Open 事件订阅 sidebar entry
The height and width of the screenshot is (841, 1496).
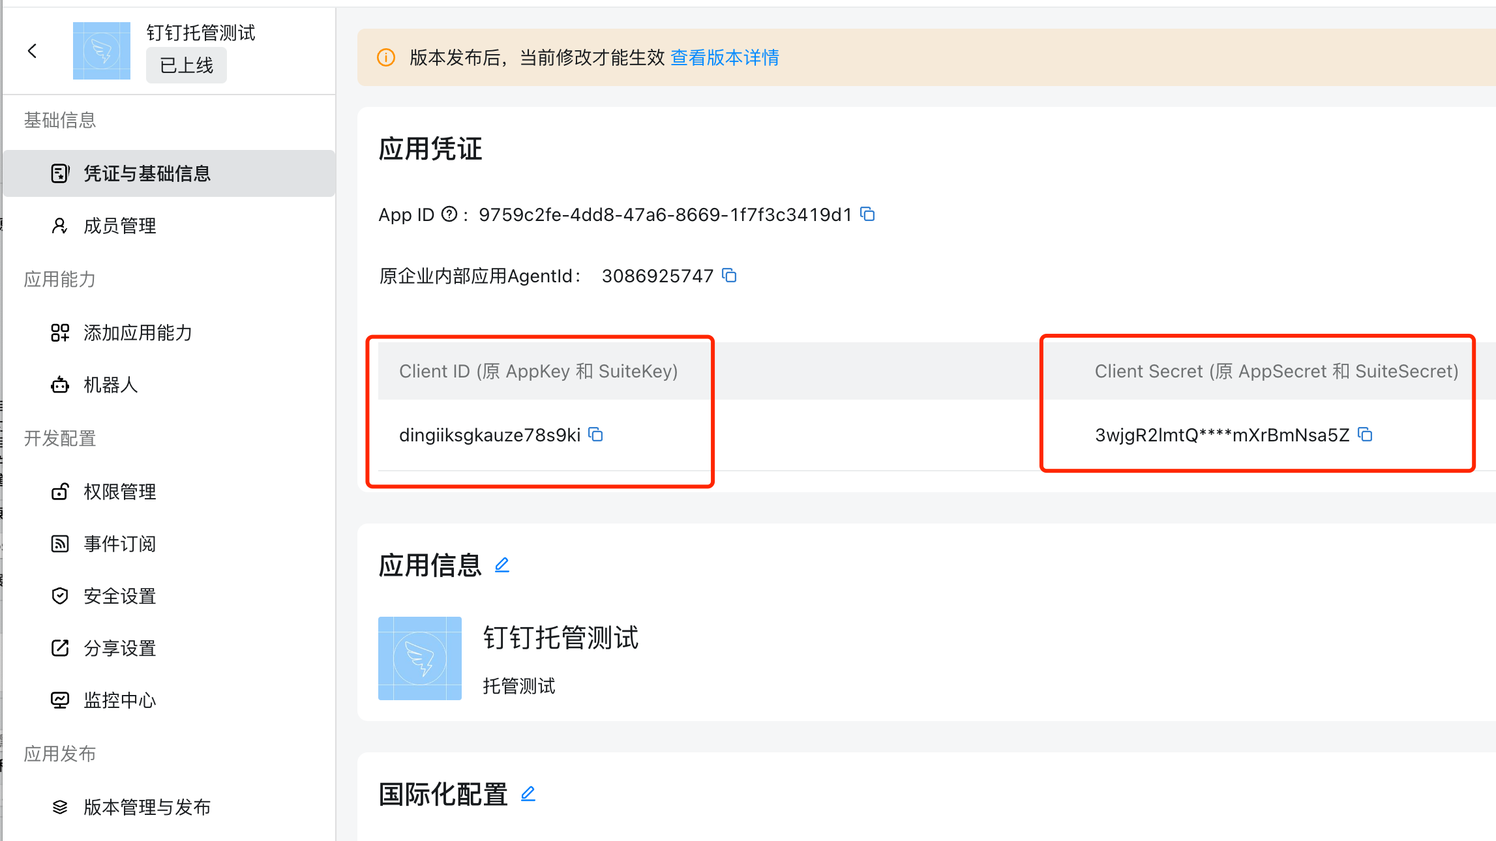(x=119, y=544)
